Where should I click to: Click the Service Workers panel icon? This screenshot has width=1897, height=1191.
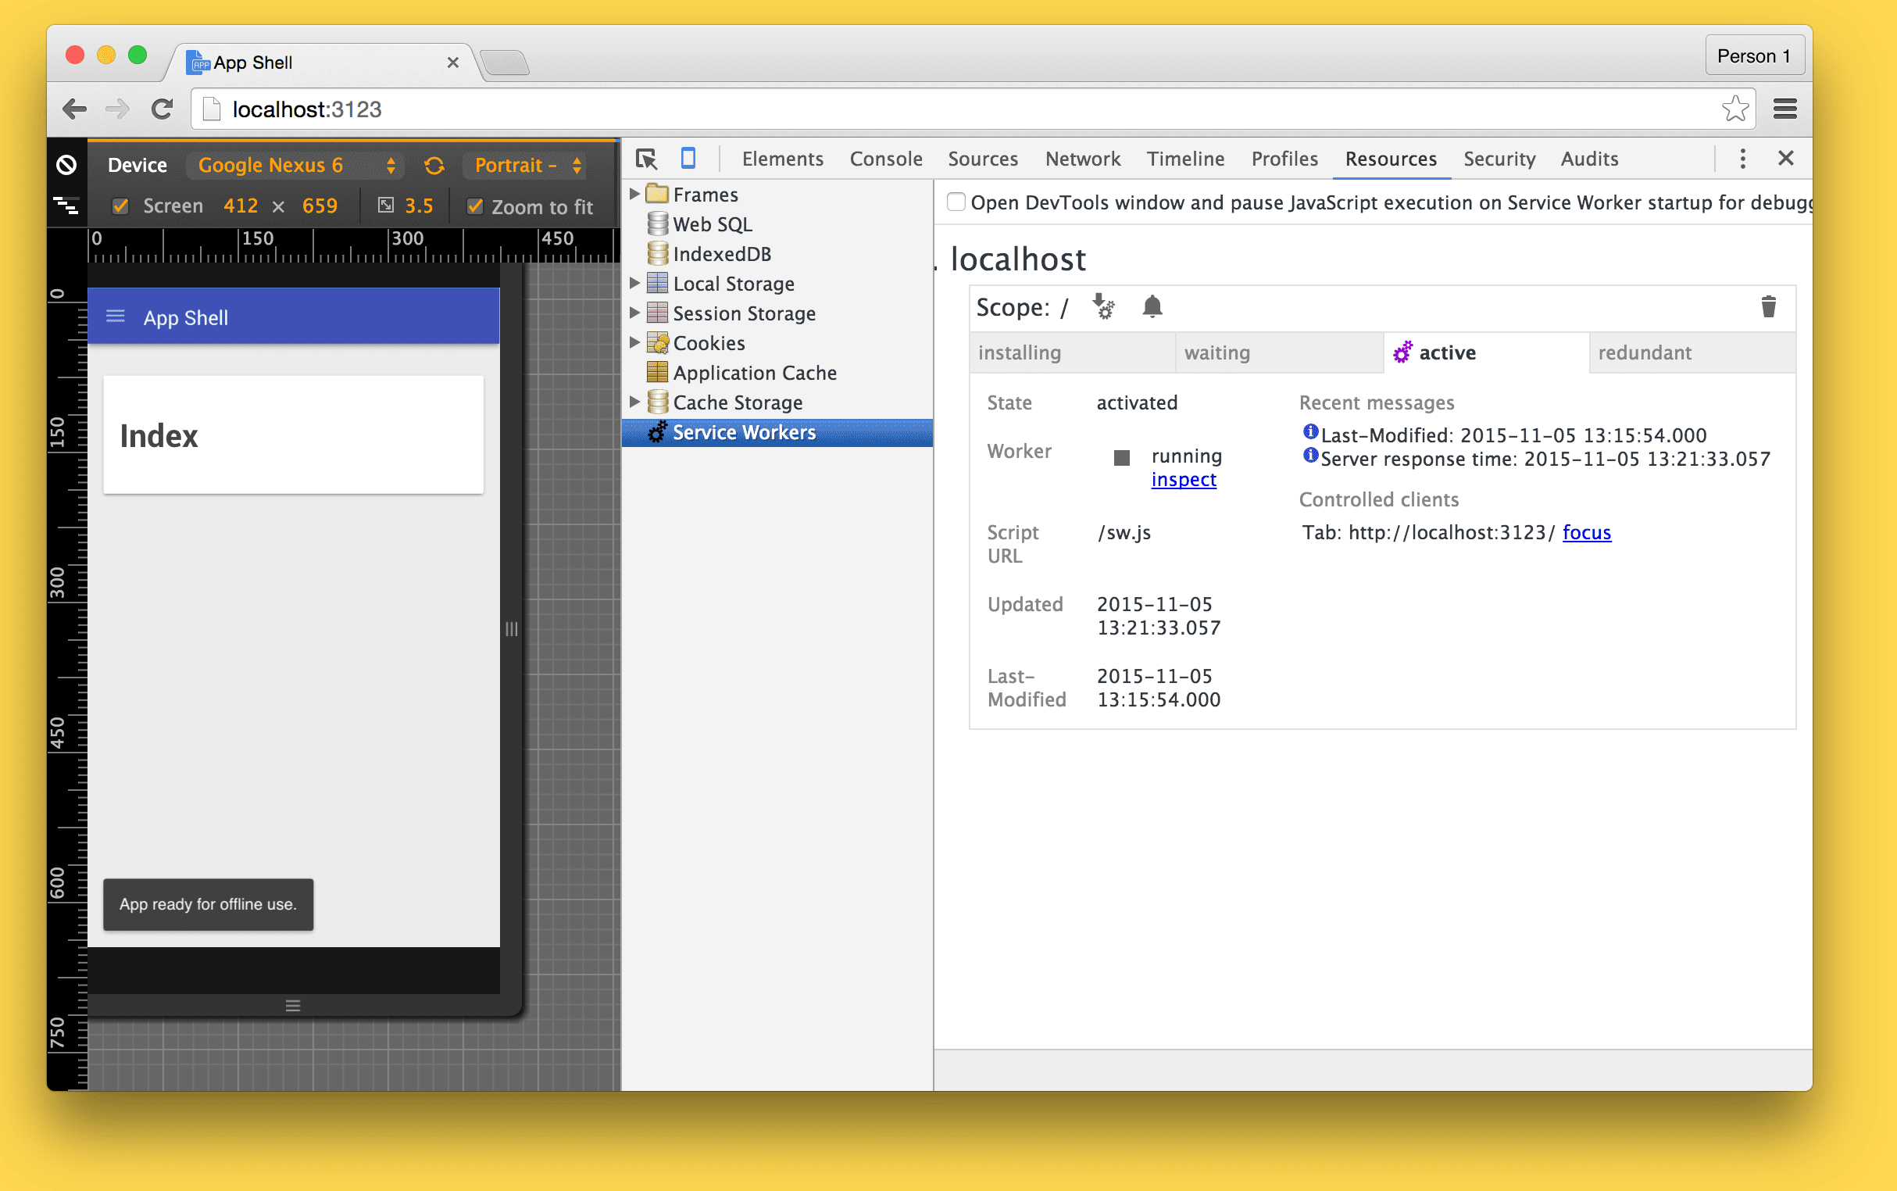659,432
